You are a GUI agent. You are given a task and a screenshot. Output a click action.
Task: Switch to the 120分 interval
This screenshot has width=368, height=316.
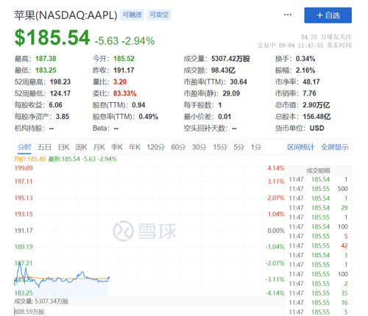click(x=156, y=147)
